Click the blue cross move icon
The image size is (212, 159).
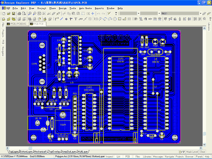click(93, 14)
